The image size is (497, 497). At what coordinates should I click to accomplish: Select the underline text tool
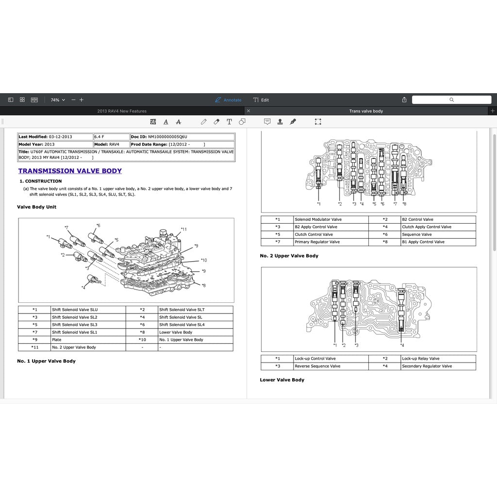tap(166, 122)
